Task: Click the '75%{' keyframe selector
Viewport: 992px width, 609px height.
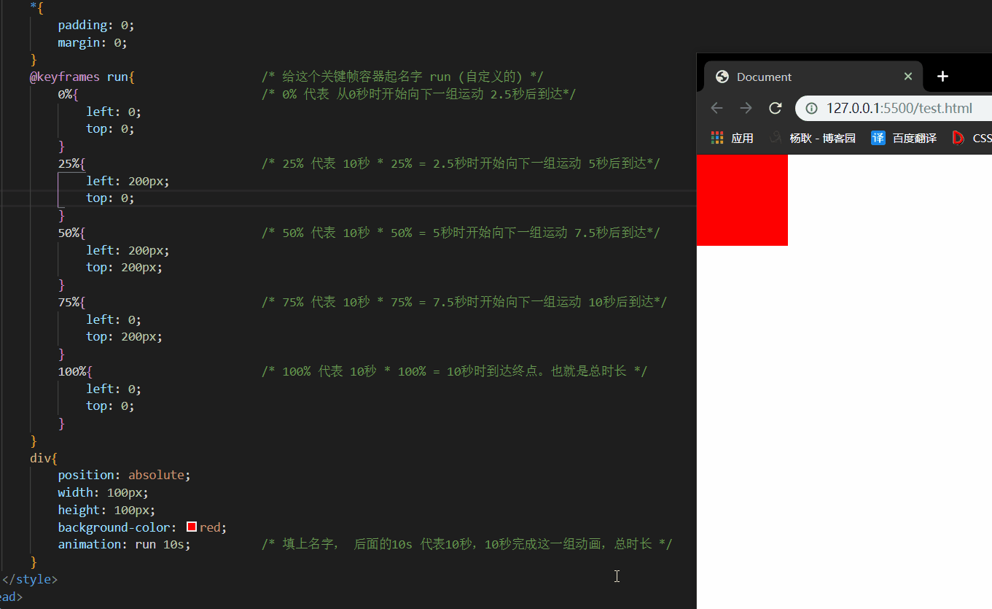Action: point(71,302)
